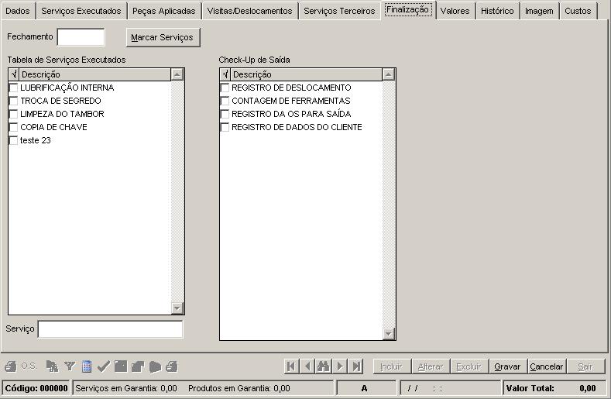Click the last printer icon in toolbar
The height and width of the screenshot is (399, 611).
(x=171, y=366)
